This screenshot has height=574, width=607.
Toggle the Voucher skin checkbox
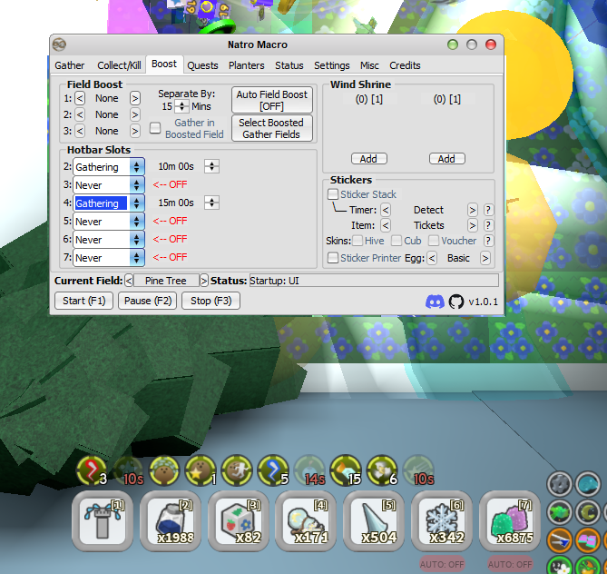pyautogui.click(x=434, y=241)
